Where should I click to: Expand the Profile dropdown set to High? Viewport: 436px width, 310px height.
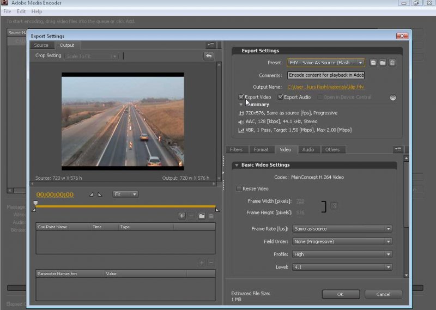342,254
